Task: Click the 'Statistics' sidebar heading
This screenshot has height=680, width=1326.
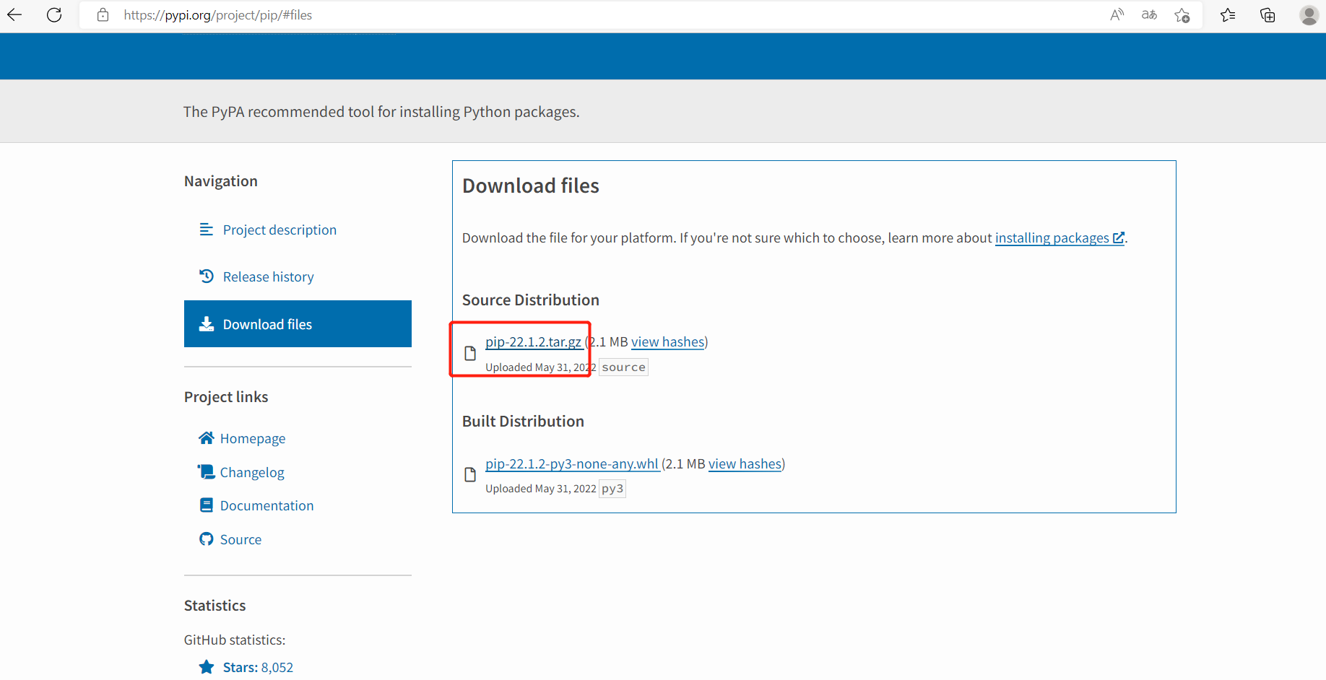Action: (215, 605)
